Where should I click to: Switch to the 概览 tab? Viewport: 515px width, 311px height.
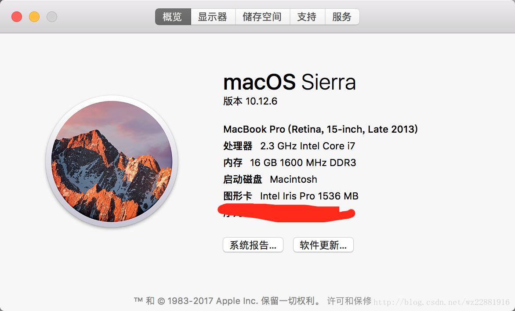(173, 17)
